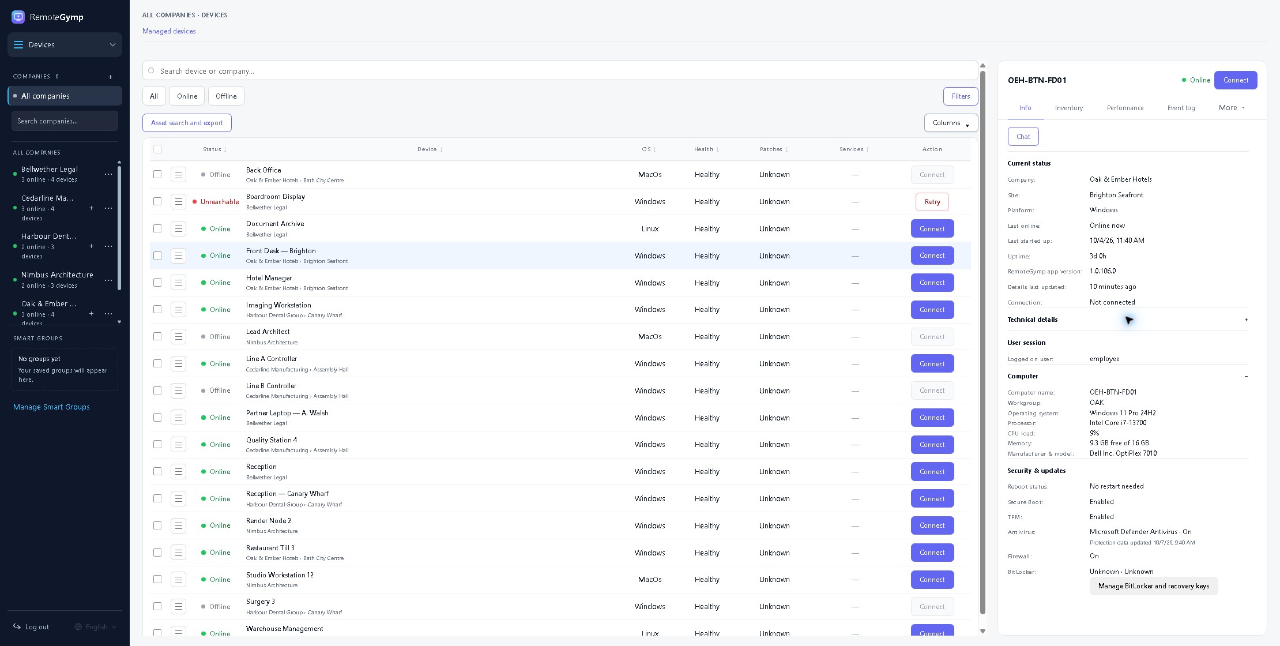Click Asset search and export button

[187, 123]
